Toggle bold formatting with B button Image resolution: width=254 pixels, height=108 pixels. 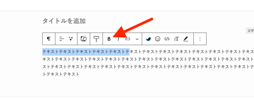(x=109, y=39)
